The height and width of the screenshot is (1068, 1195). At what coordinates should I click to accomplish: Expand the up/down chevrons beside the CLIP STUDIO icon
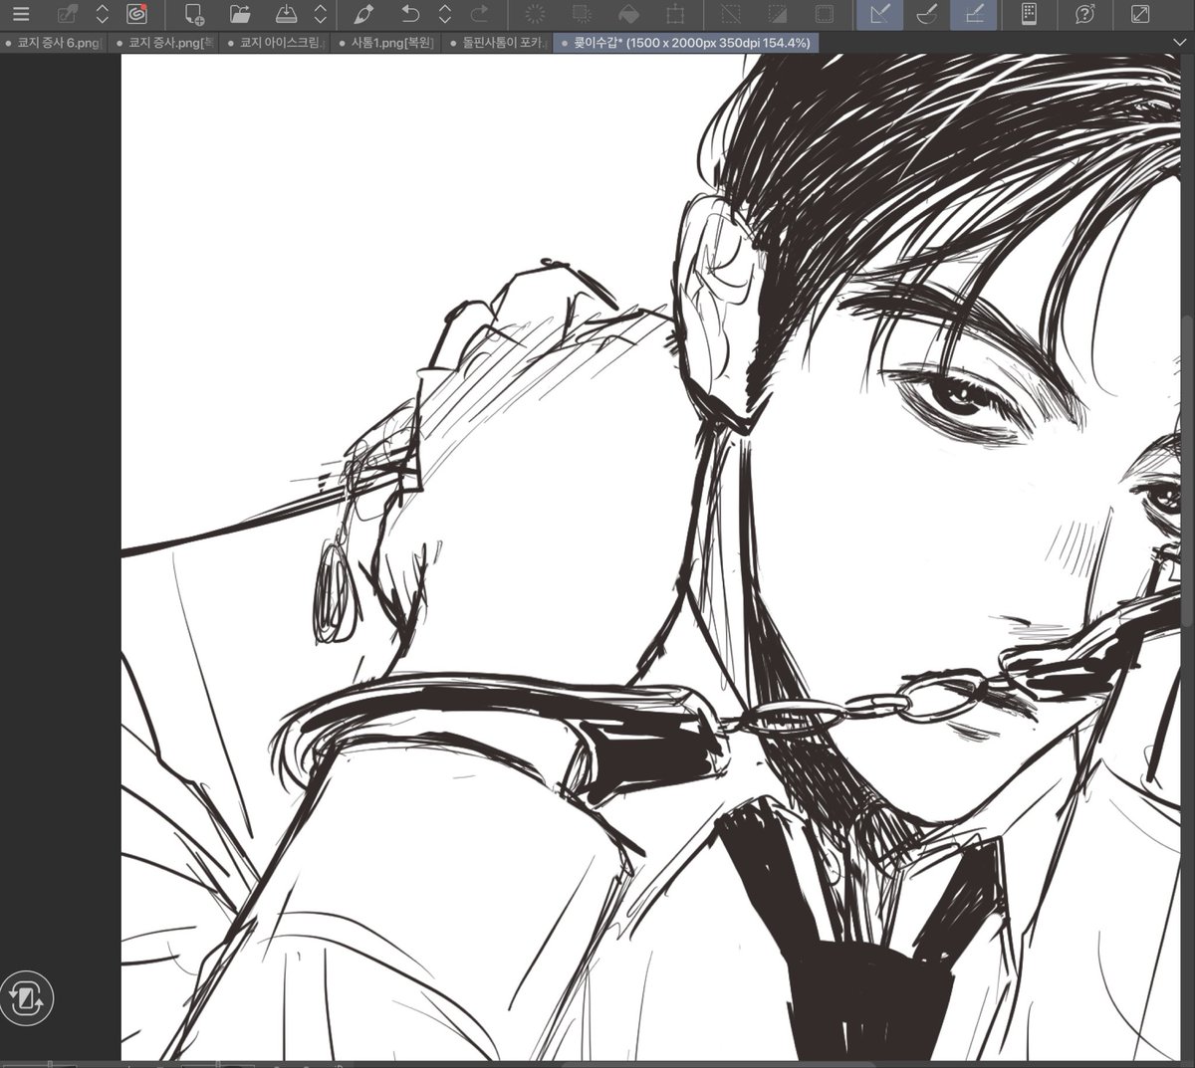103,14
